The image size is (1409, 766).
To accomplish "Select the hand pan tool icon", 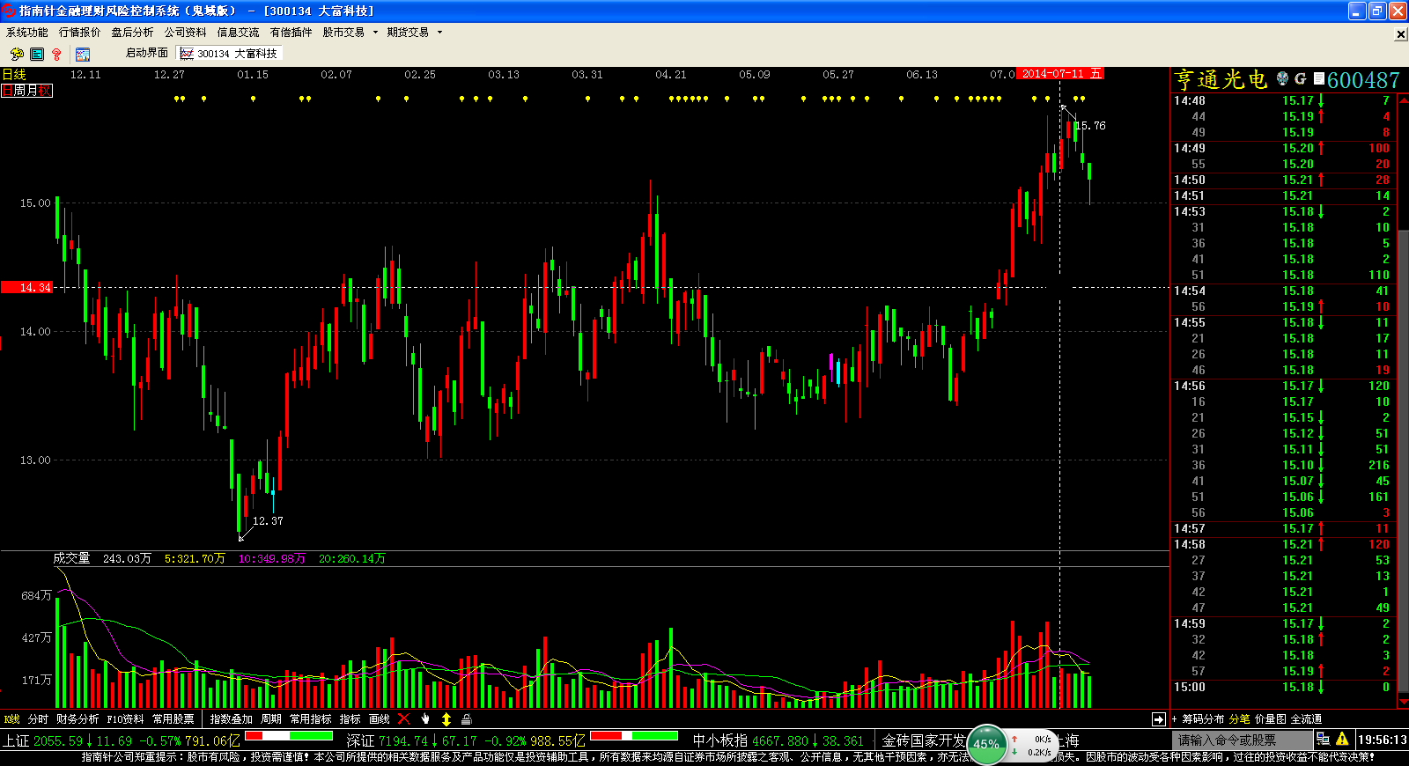I will click(x=425, y=719).
